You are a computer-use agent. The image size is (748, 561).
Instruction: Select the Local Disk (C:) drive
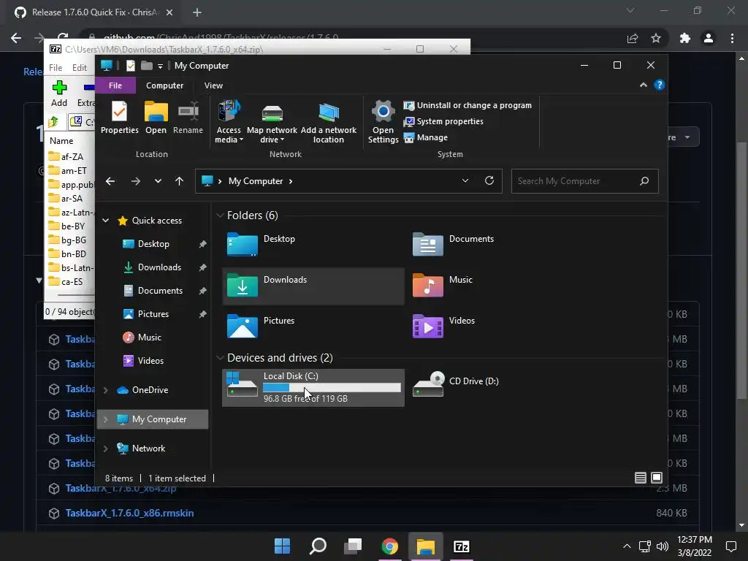click(x=313, y=388)
